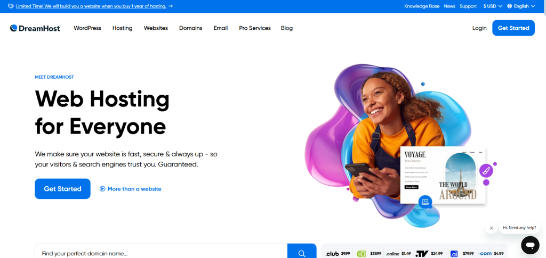Click the Web Hosting for Everyone heading

(x=102, y=112)
